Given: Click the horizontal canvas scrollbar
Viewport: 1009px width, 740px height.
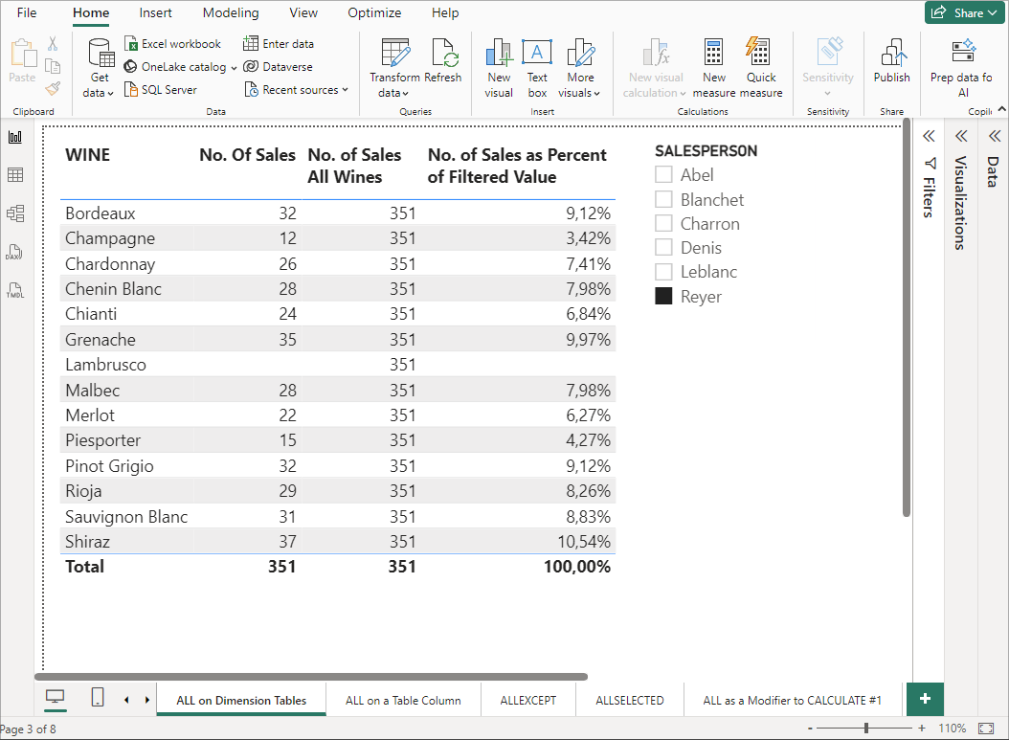Looking at the screenshot, I should 311,677.
